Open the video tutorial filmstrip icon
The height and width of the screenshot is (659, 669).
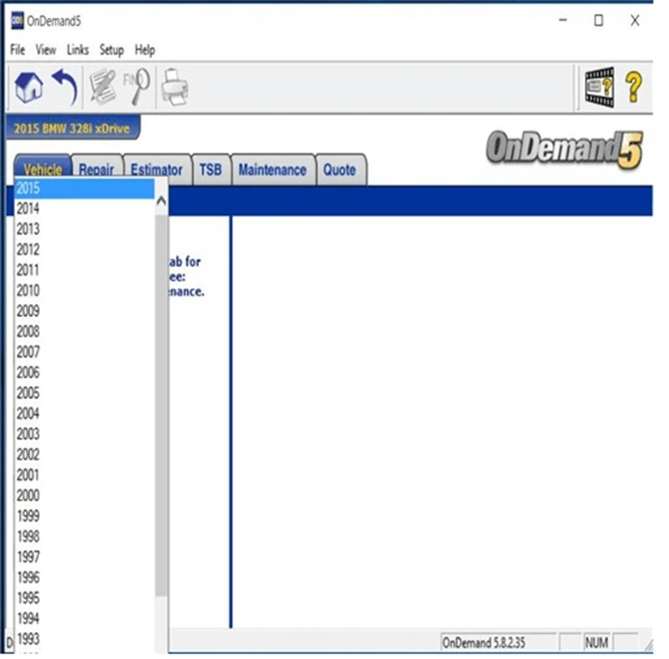pyautogui.click(x=600, y=87)
